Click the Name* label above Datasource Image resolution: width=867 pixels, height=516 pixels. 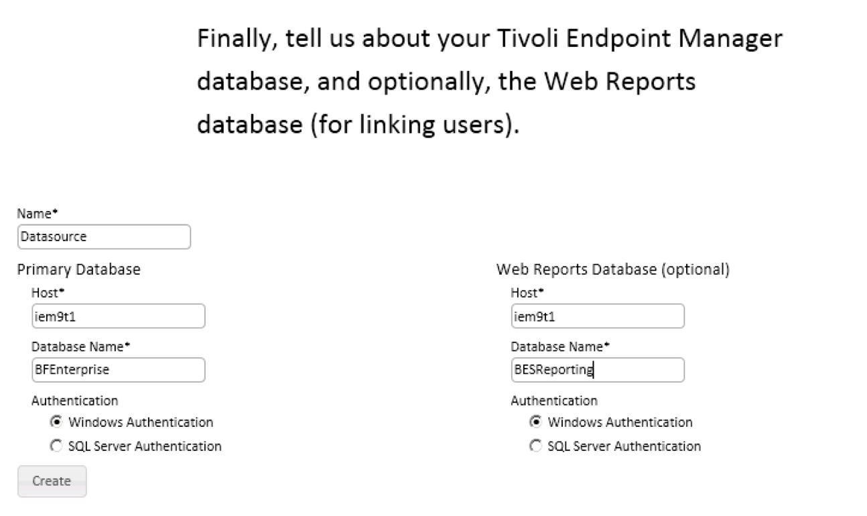[38, 214]
